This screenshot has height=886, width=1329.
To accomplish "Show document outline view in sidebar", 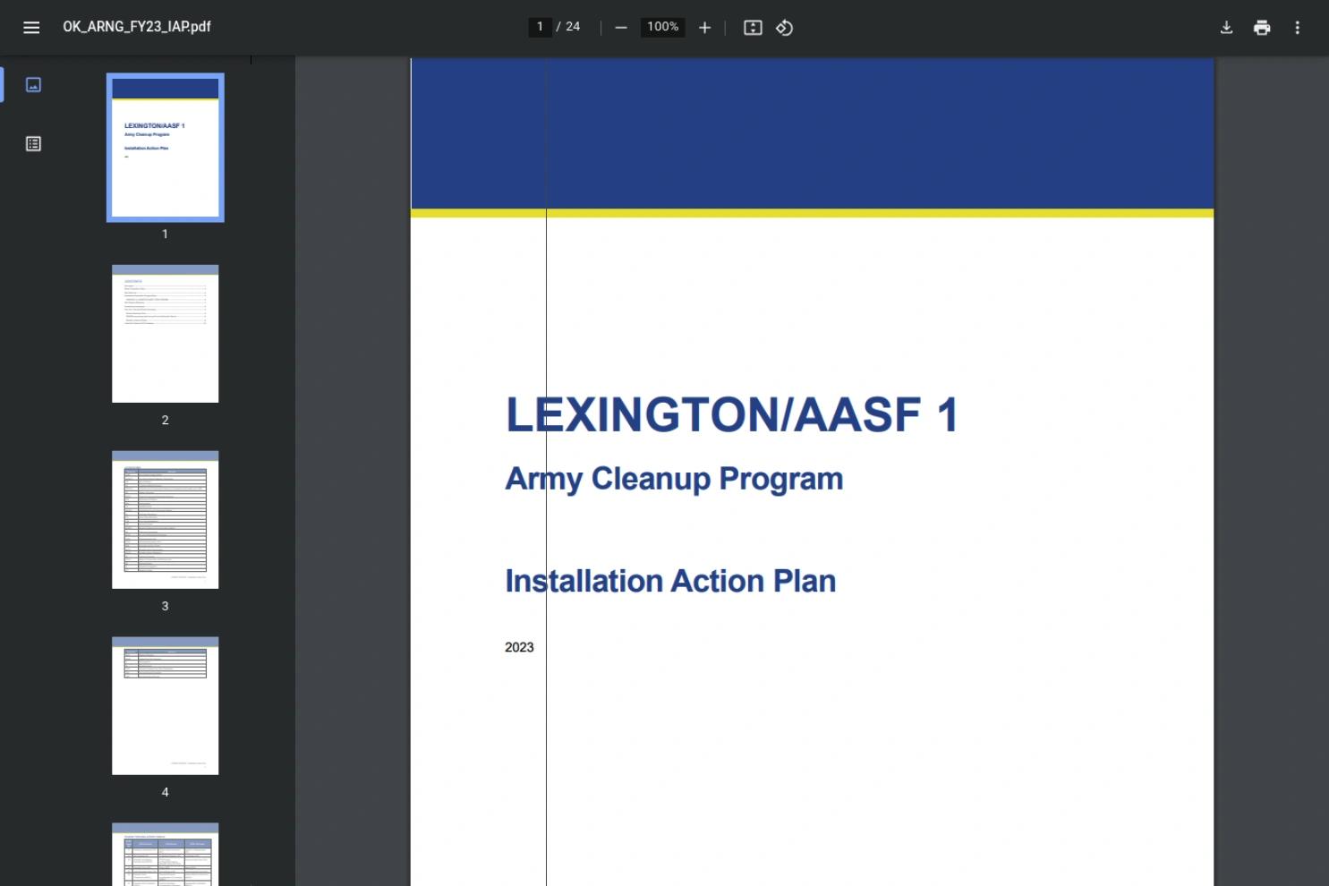I will point(34,144).
